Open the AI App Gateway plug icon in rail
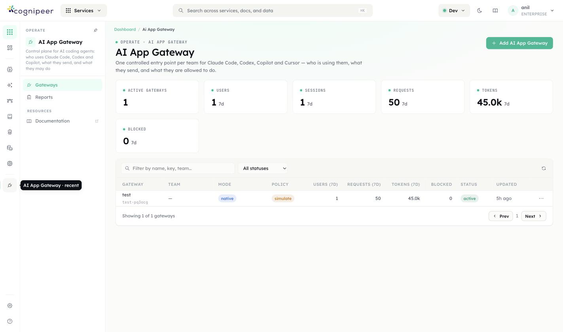Screen dimensions: 563x332 (10, 185)
